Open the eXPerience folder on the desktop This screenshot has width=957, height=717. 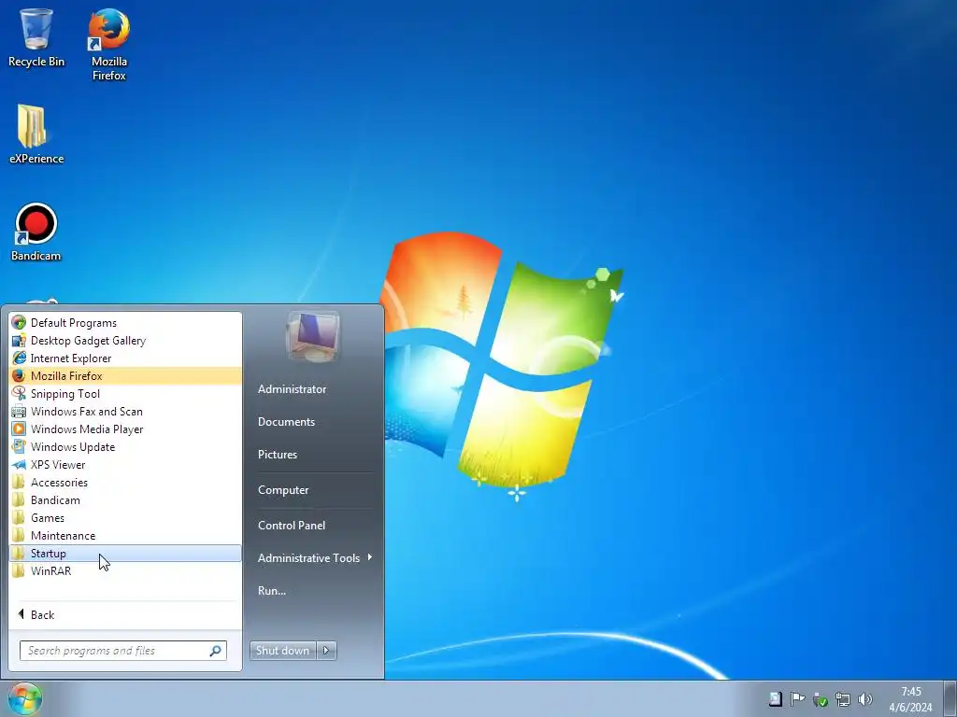[x=36, y=134]
